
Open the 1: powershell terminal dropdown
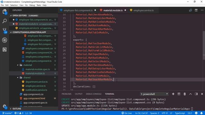point(154,94)
